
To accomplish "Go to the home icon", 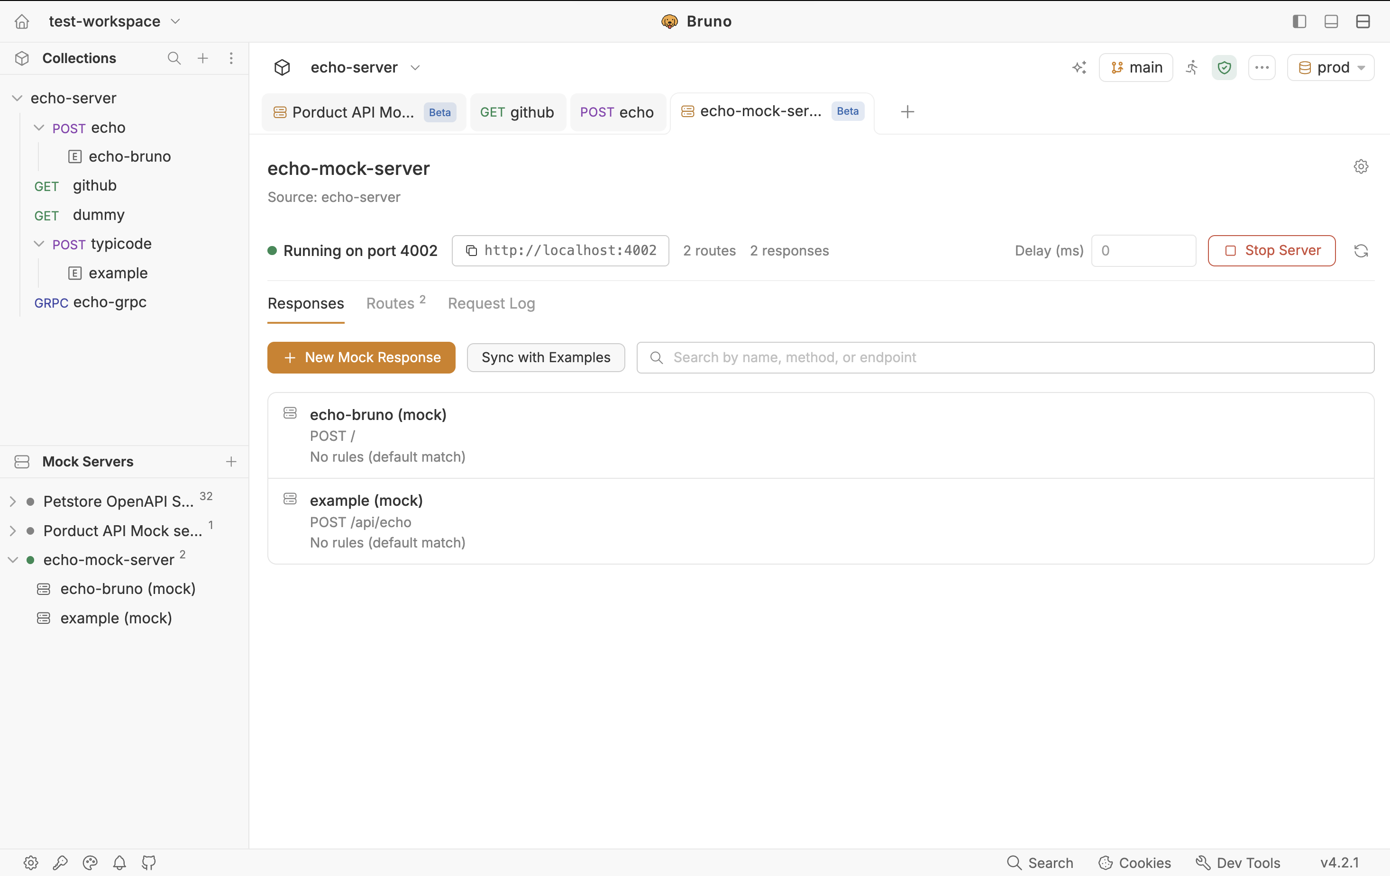I will [22, 21].
